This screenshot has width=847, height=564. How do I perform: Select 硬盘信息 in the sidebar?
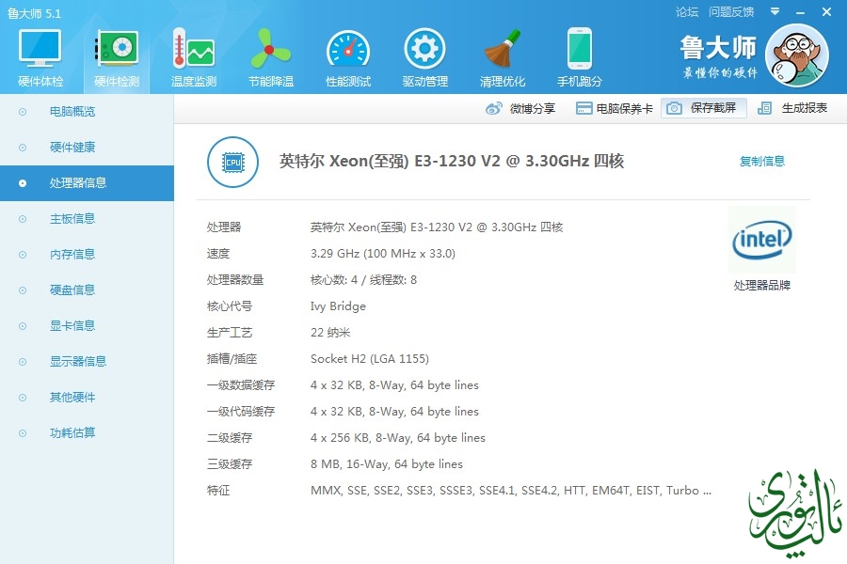coord(87,290)
